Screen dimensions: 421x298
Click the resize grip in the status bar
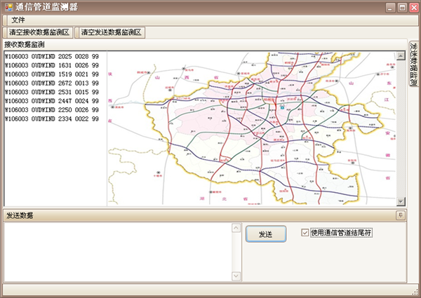[415, 292]
